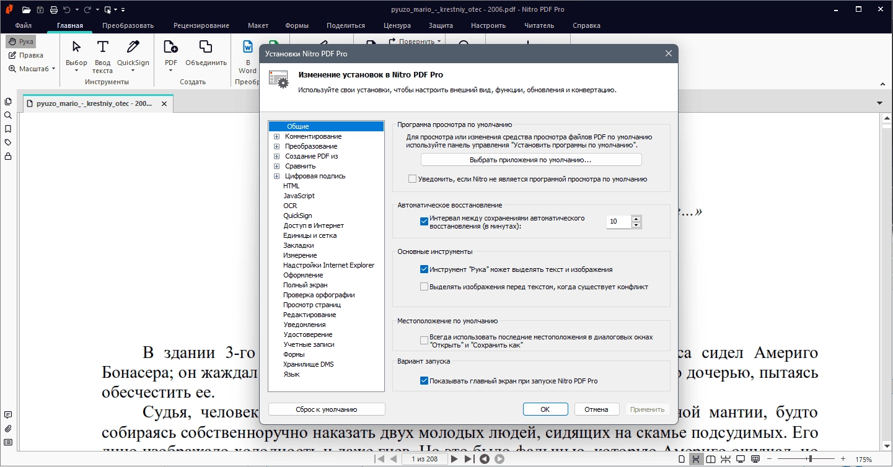Open the Comments panel icon at bottom left
Image resolution: width=893 pixels, height=467 pixels.
tap(8, 414)
